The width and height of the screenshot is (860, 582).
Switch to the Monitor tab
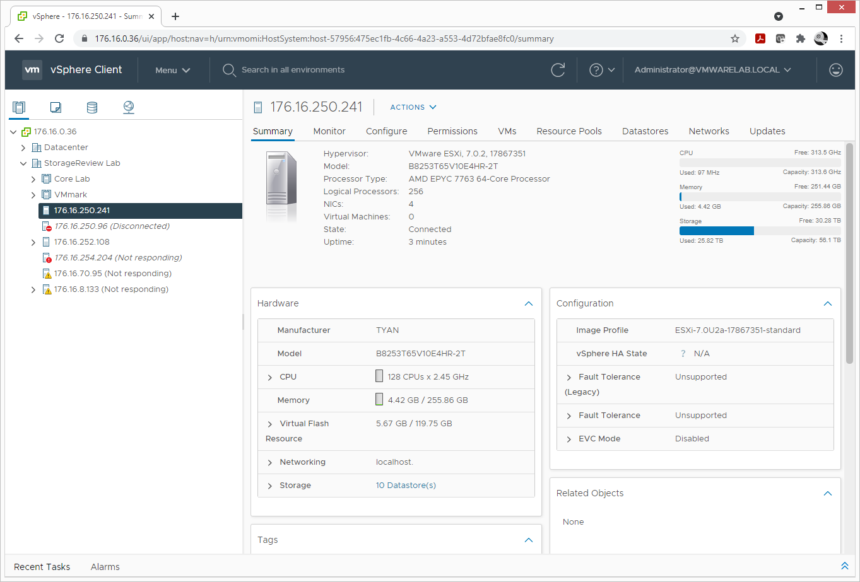tap(329, 131)
